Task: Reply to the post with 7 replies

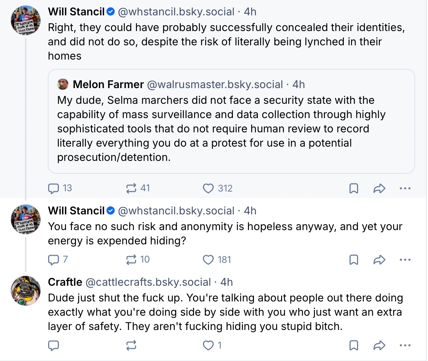Action: [x=53, y=259]
